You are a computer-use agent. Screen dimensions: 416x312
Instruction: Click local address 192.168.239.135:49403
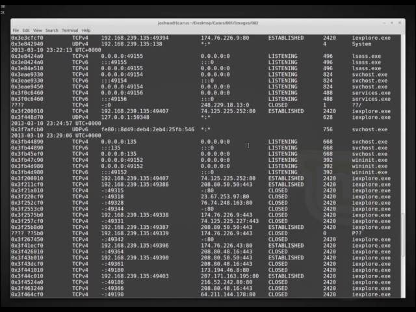135,276
